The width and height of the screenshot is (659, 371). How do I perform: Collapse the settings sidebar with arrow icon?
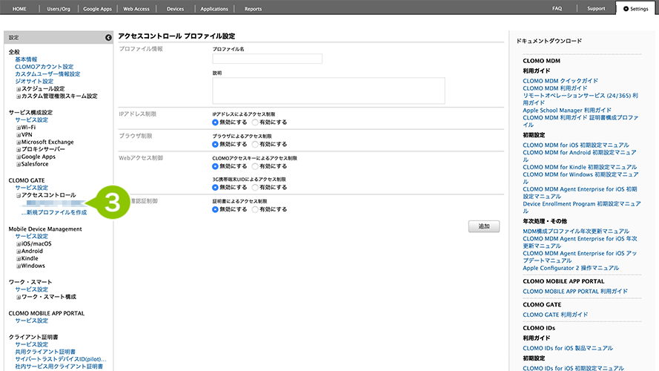pos(108,37)
